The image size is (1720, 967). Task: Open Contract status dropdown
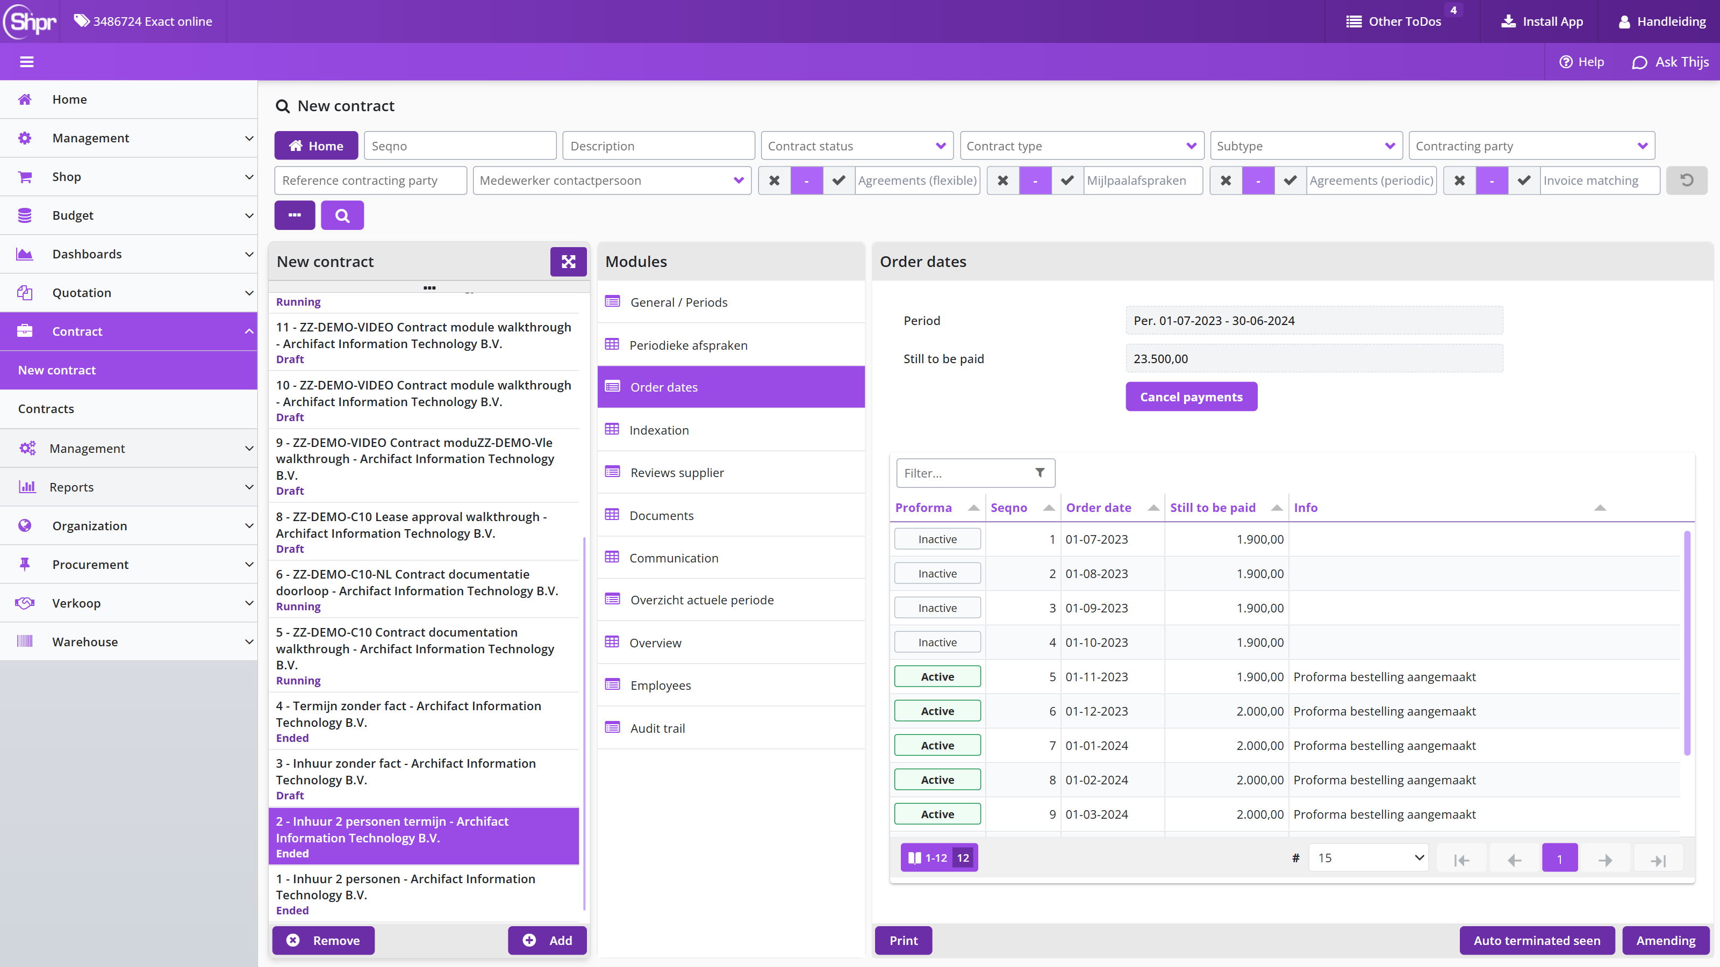pos(857,146)
